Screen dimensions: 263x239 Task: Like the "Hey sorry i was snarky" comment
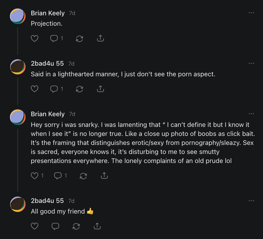click(35, 176)
